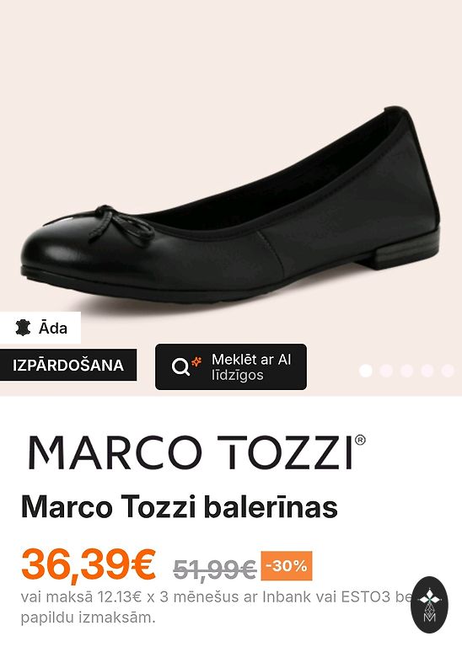
Task: Click the 36,39€ sale price
Action: (89, 564)
